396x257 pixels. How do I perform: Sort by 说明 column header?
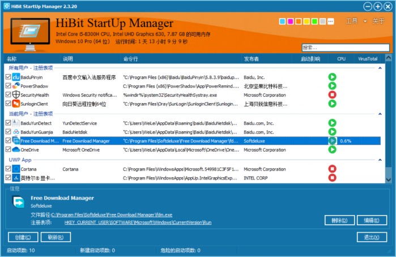pyautogui.click(x=91, y=59)
